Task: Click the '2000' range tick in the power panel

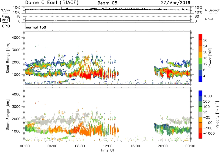Action: pos(16,62)
